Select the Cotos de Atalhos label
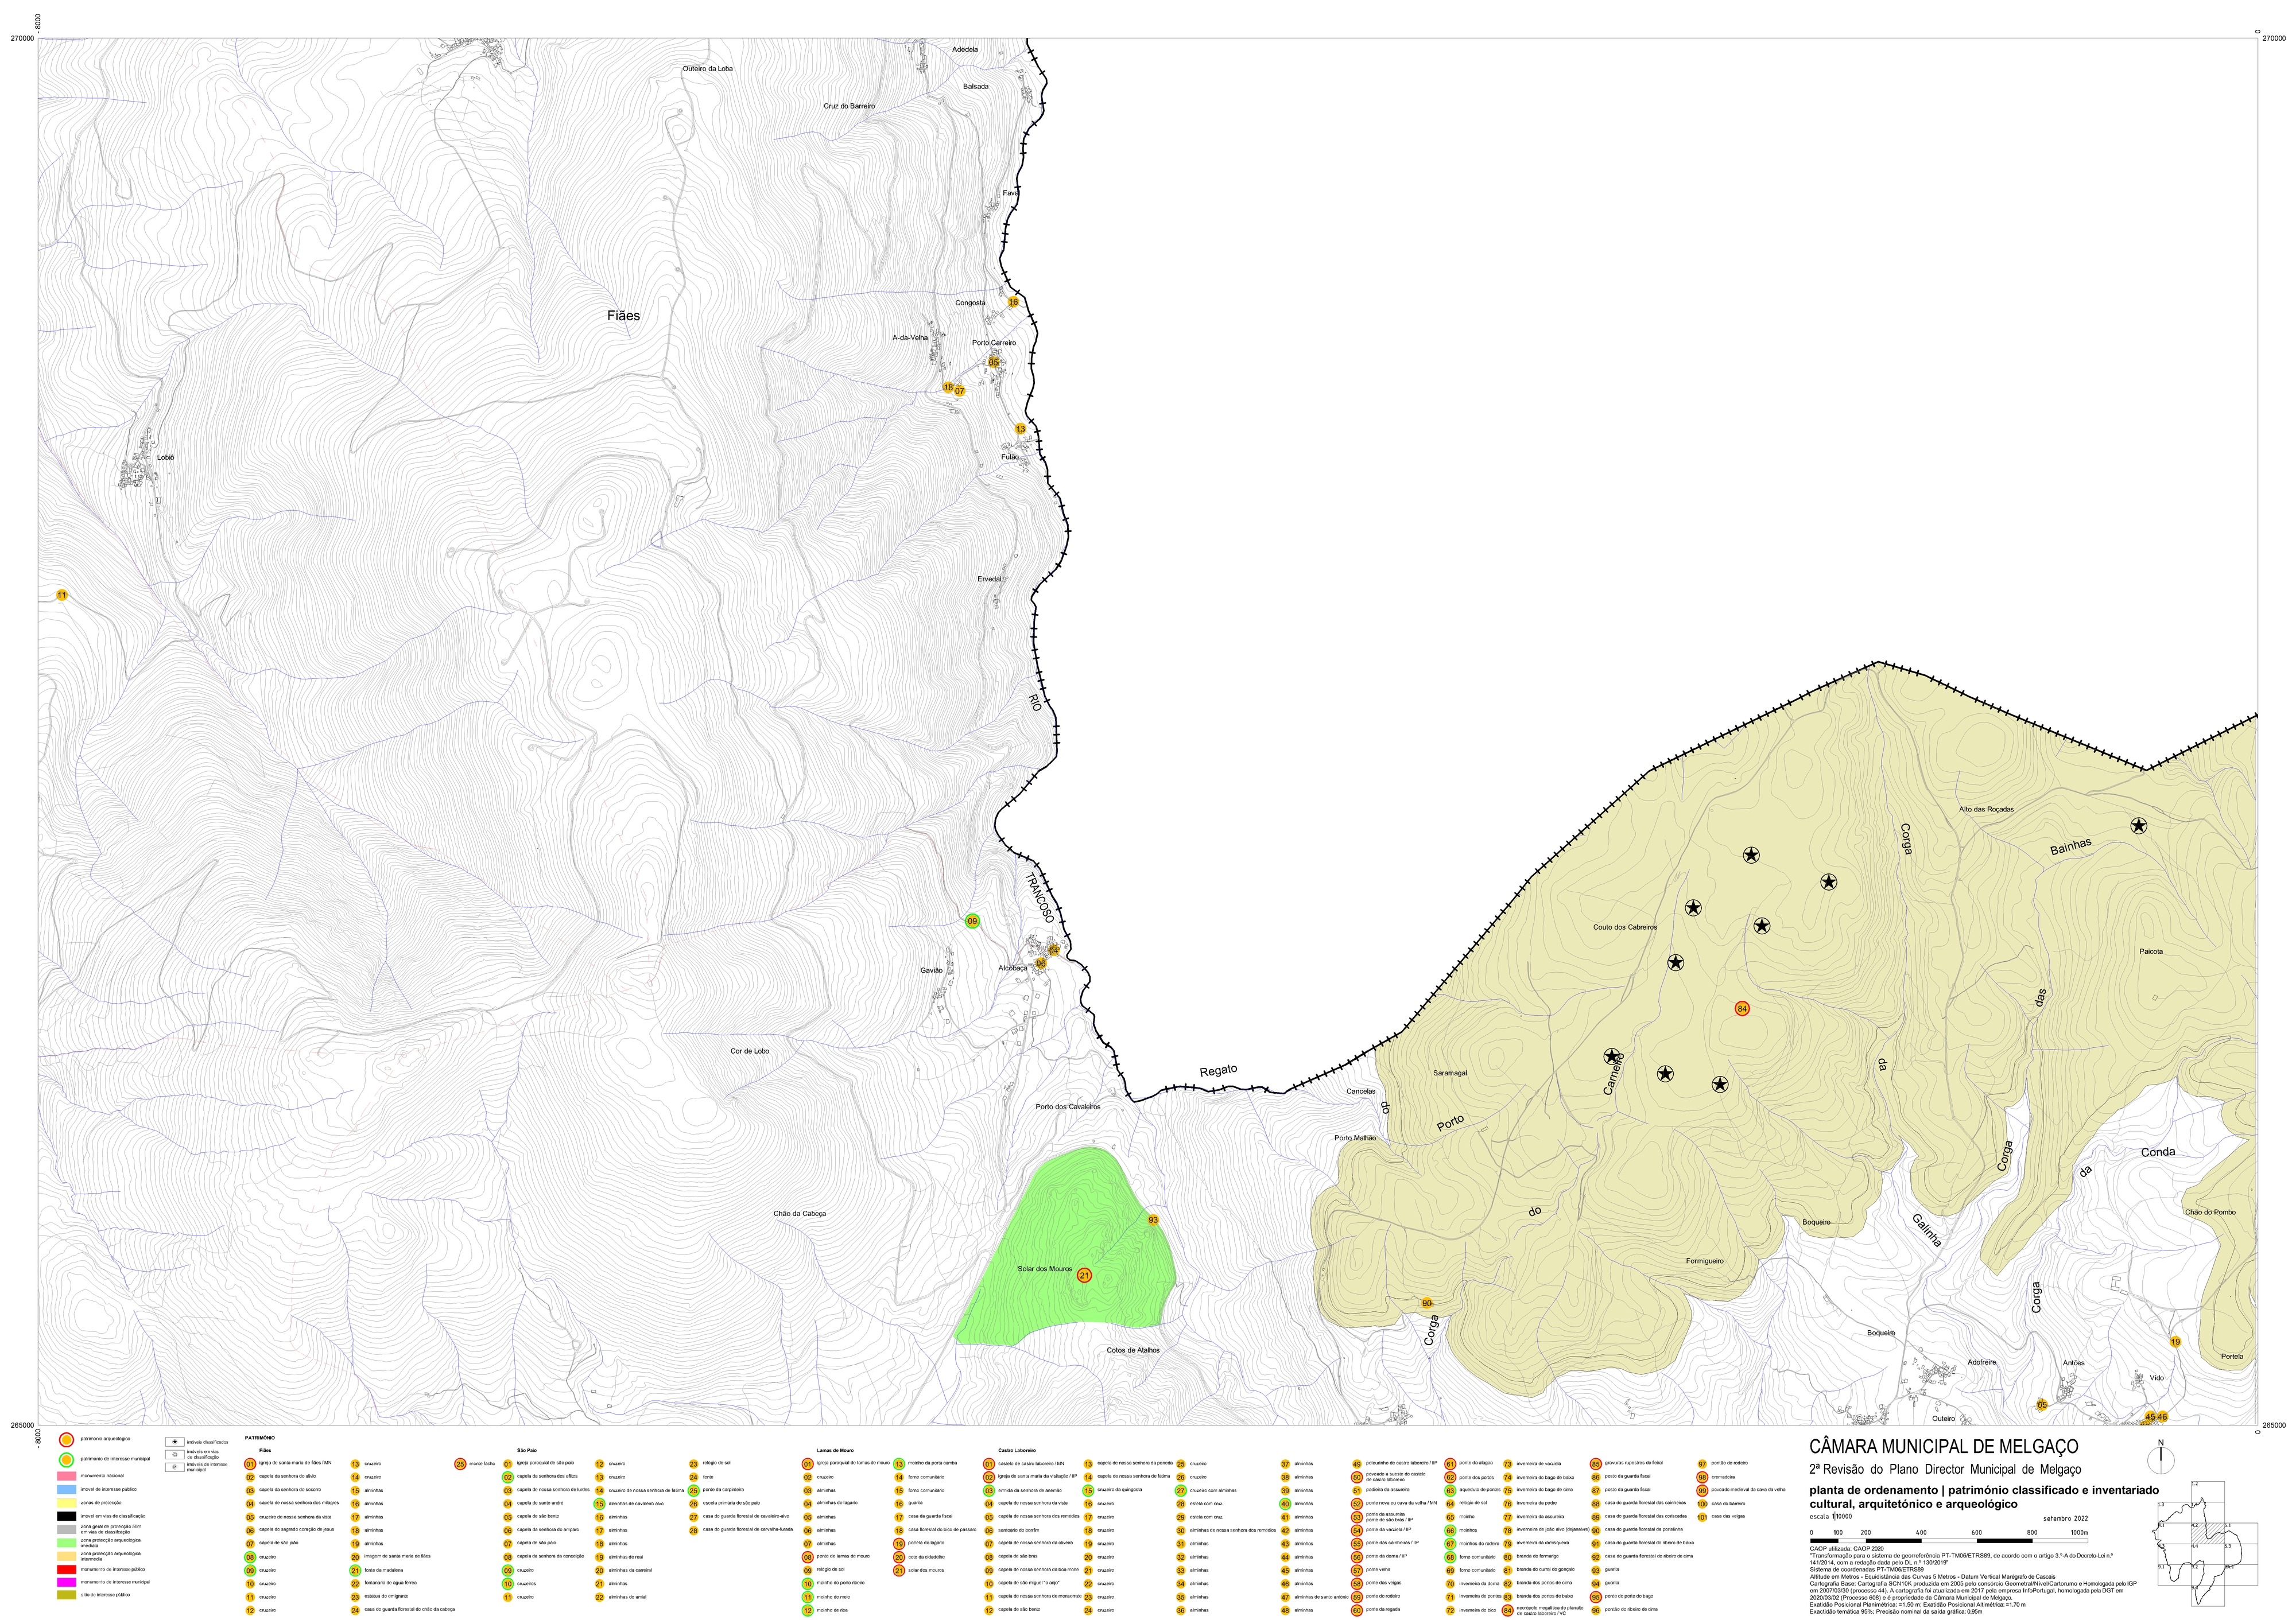The height and width of the screenshot is (1620, 2296). [1133, 1350]
